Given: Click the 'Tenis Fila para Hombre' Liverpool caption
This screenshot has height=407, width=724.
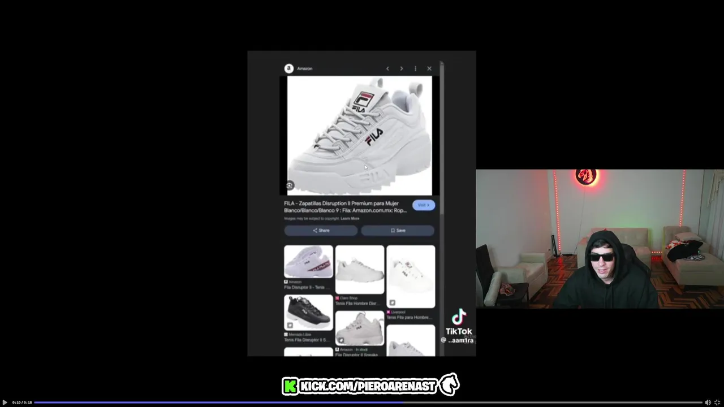Looking at the screenshot, I should point(409,318).
